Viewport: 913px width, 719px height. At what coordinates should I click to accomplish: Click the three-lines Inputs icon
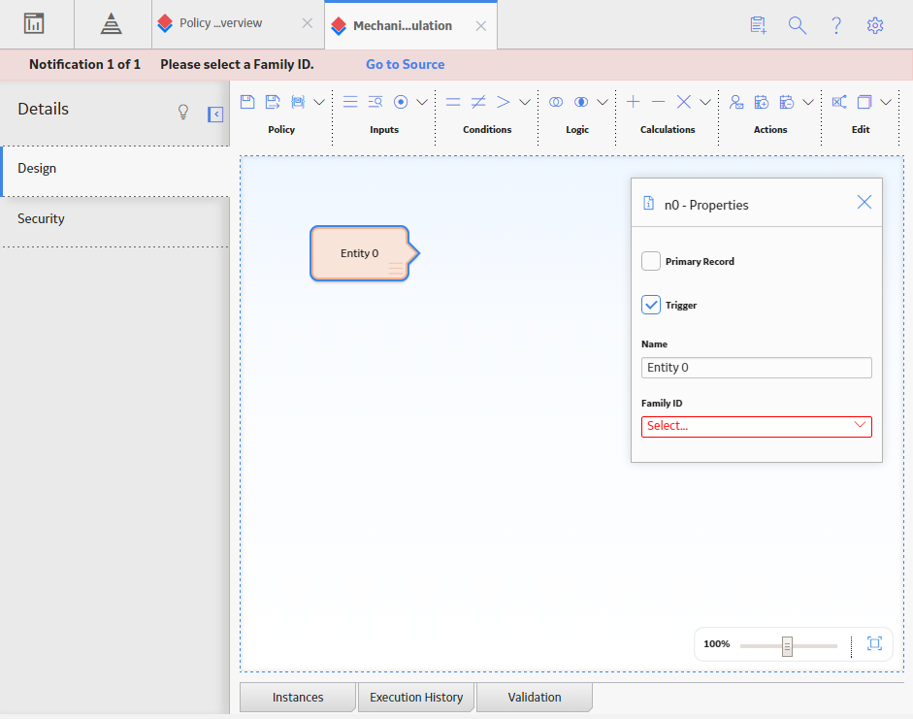coord(350,102)
